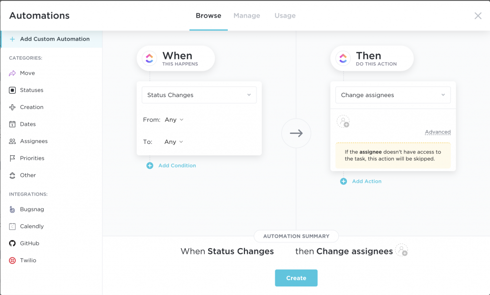This screenshot has height=295, width=490.
Task: Click the assignee avatar icon in automation summary
Action: tap(401, 251)
